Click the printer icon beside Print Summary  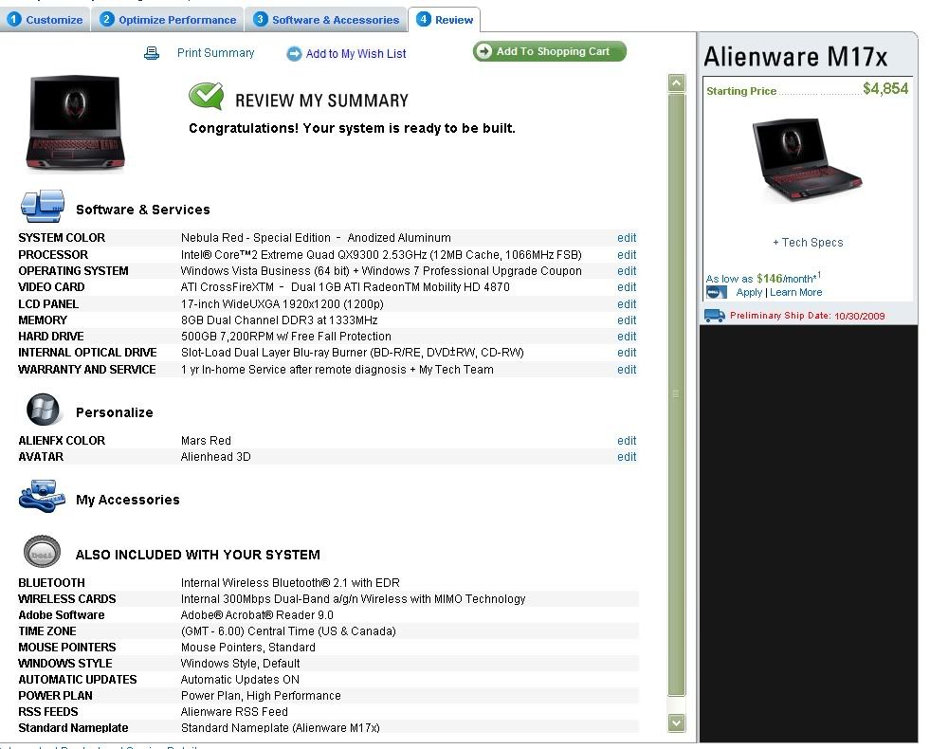click(x=152, y=54)
